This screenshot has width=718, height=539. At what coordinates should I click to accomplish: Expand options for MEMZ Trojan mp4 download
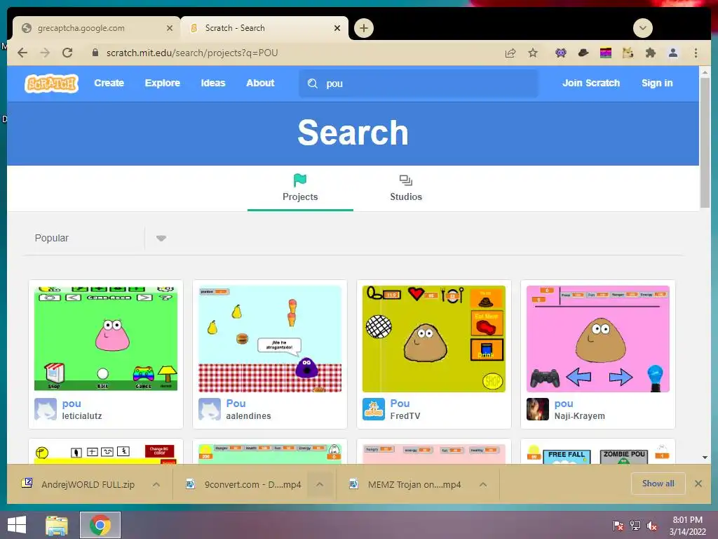click(x=483, y=484)
